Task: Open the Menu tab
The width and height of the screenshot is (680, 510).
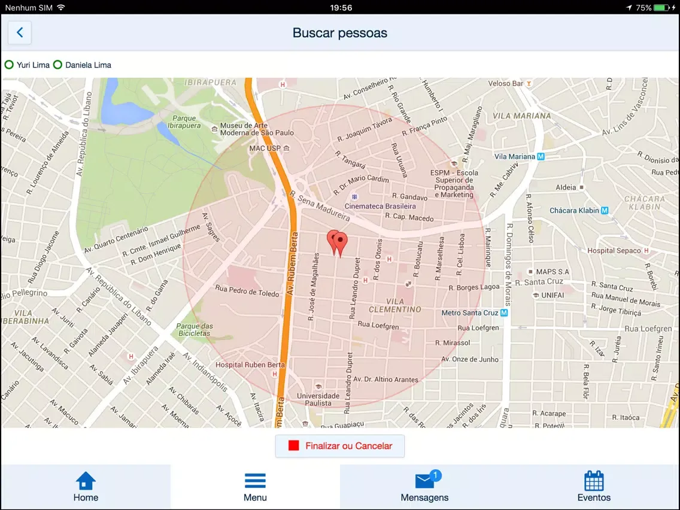Action: coord(255,487)
